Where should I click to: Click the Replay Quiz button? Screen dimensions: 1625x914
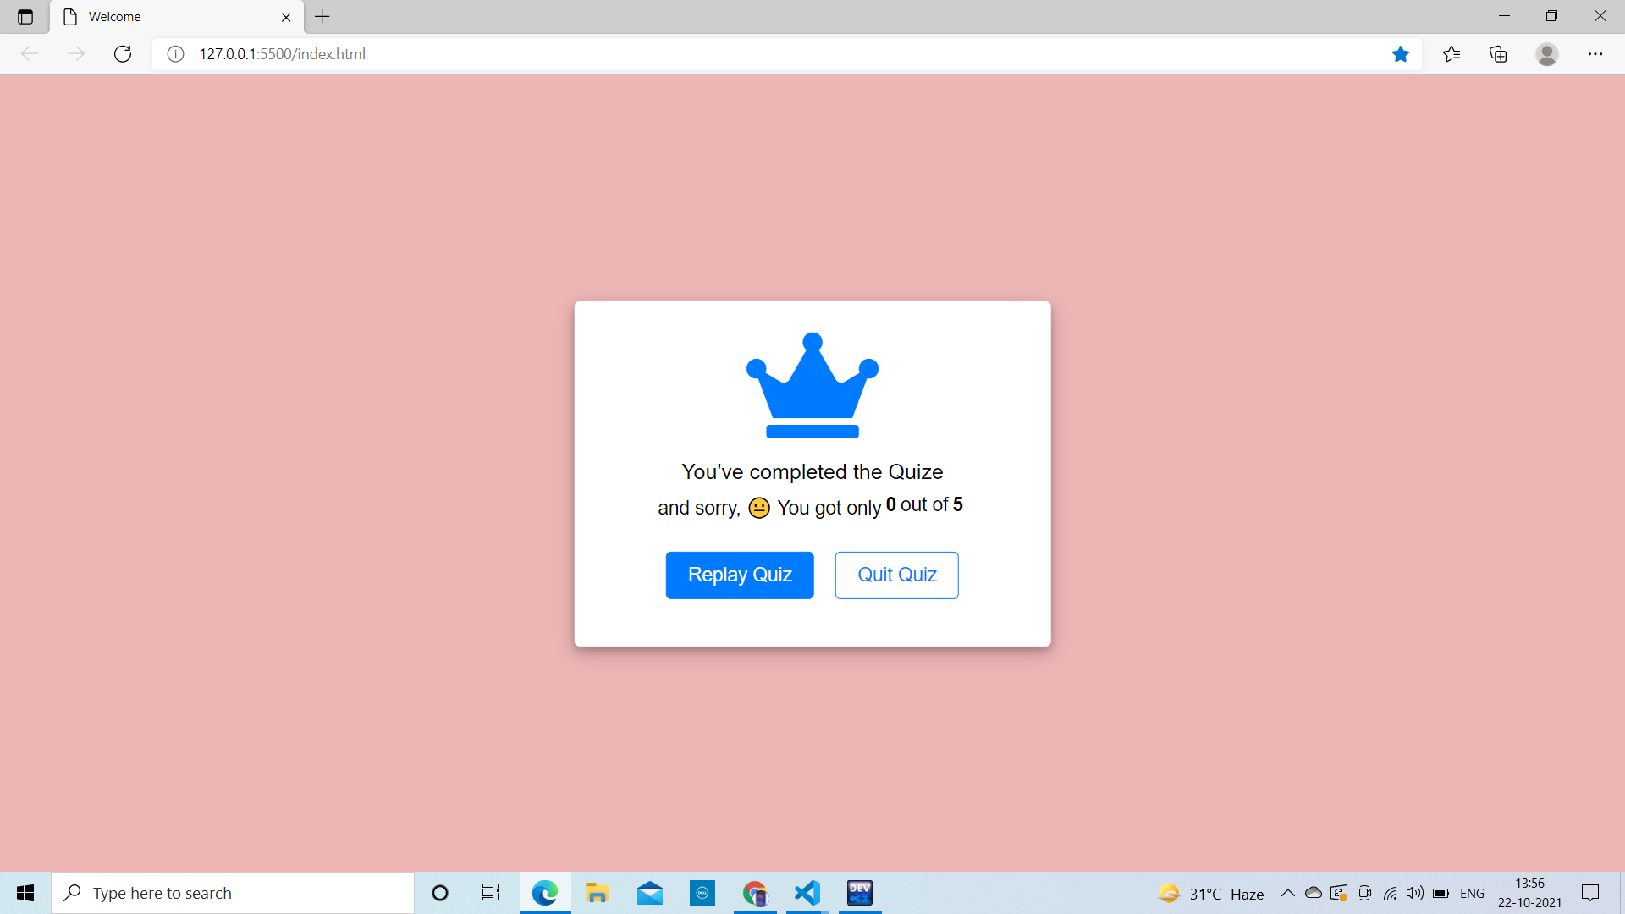tap(739, 575)
